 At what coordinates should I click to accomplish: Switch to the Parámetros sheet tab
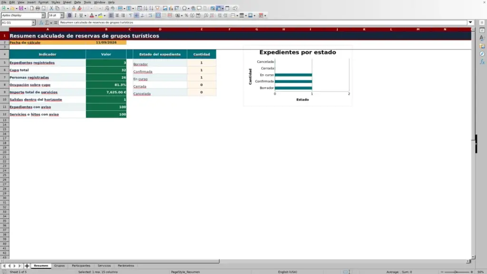[126, 265]
